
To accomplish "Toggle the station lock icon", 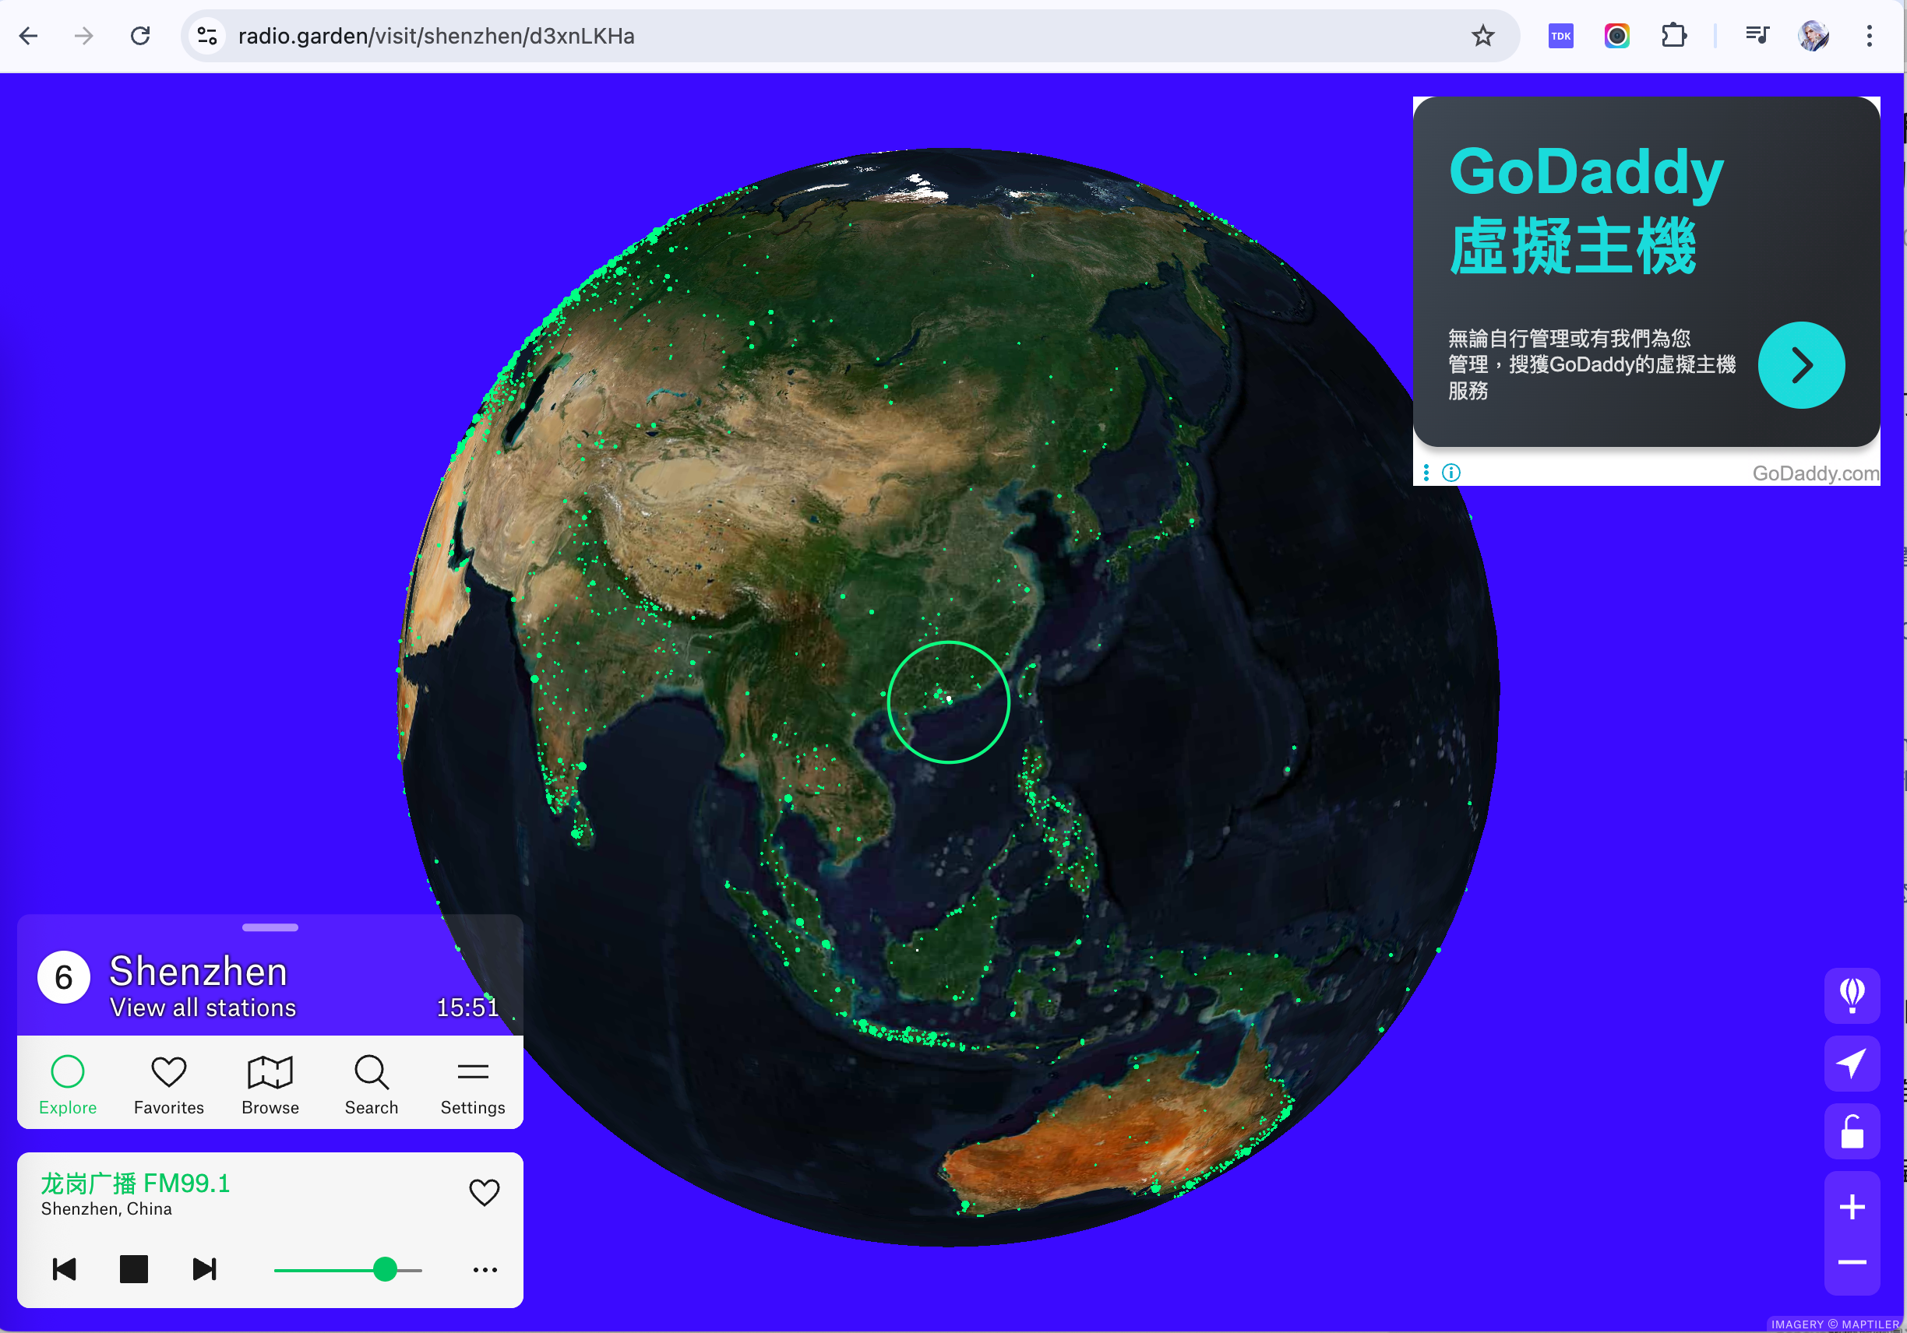I will (1852, 1131).
